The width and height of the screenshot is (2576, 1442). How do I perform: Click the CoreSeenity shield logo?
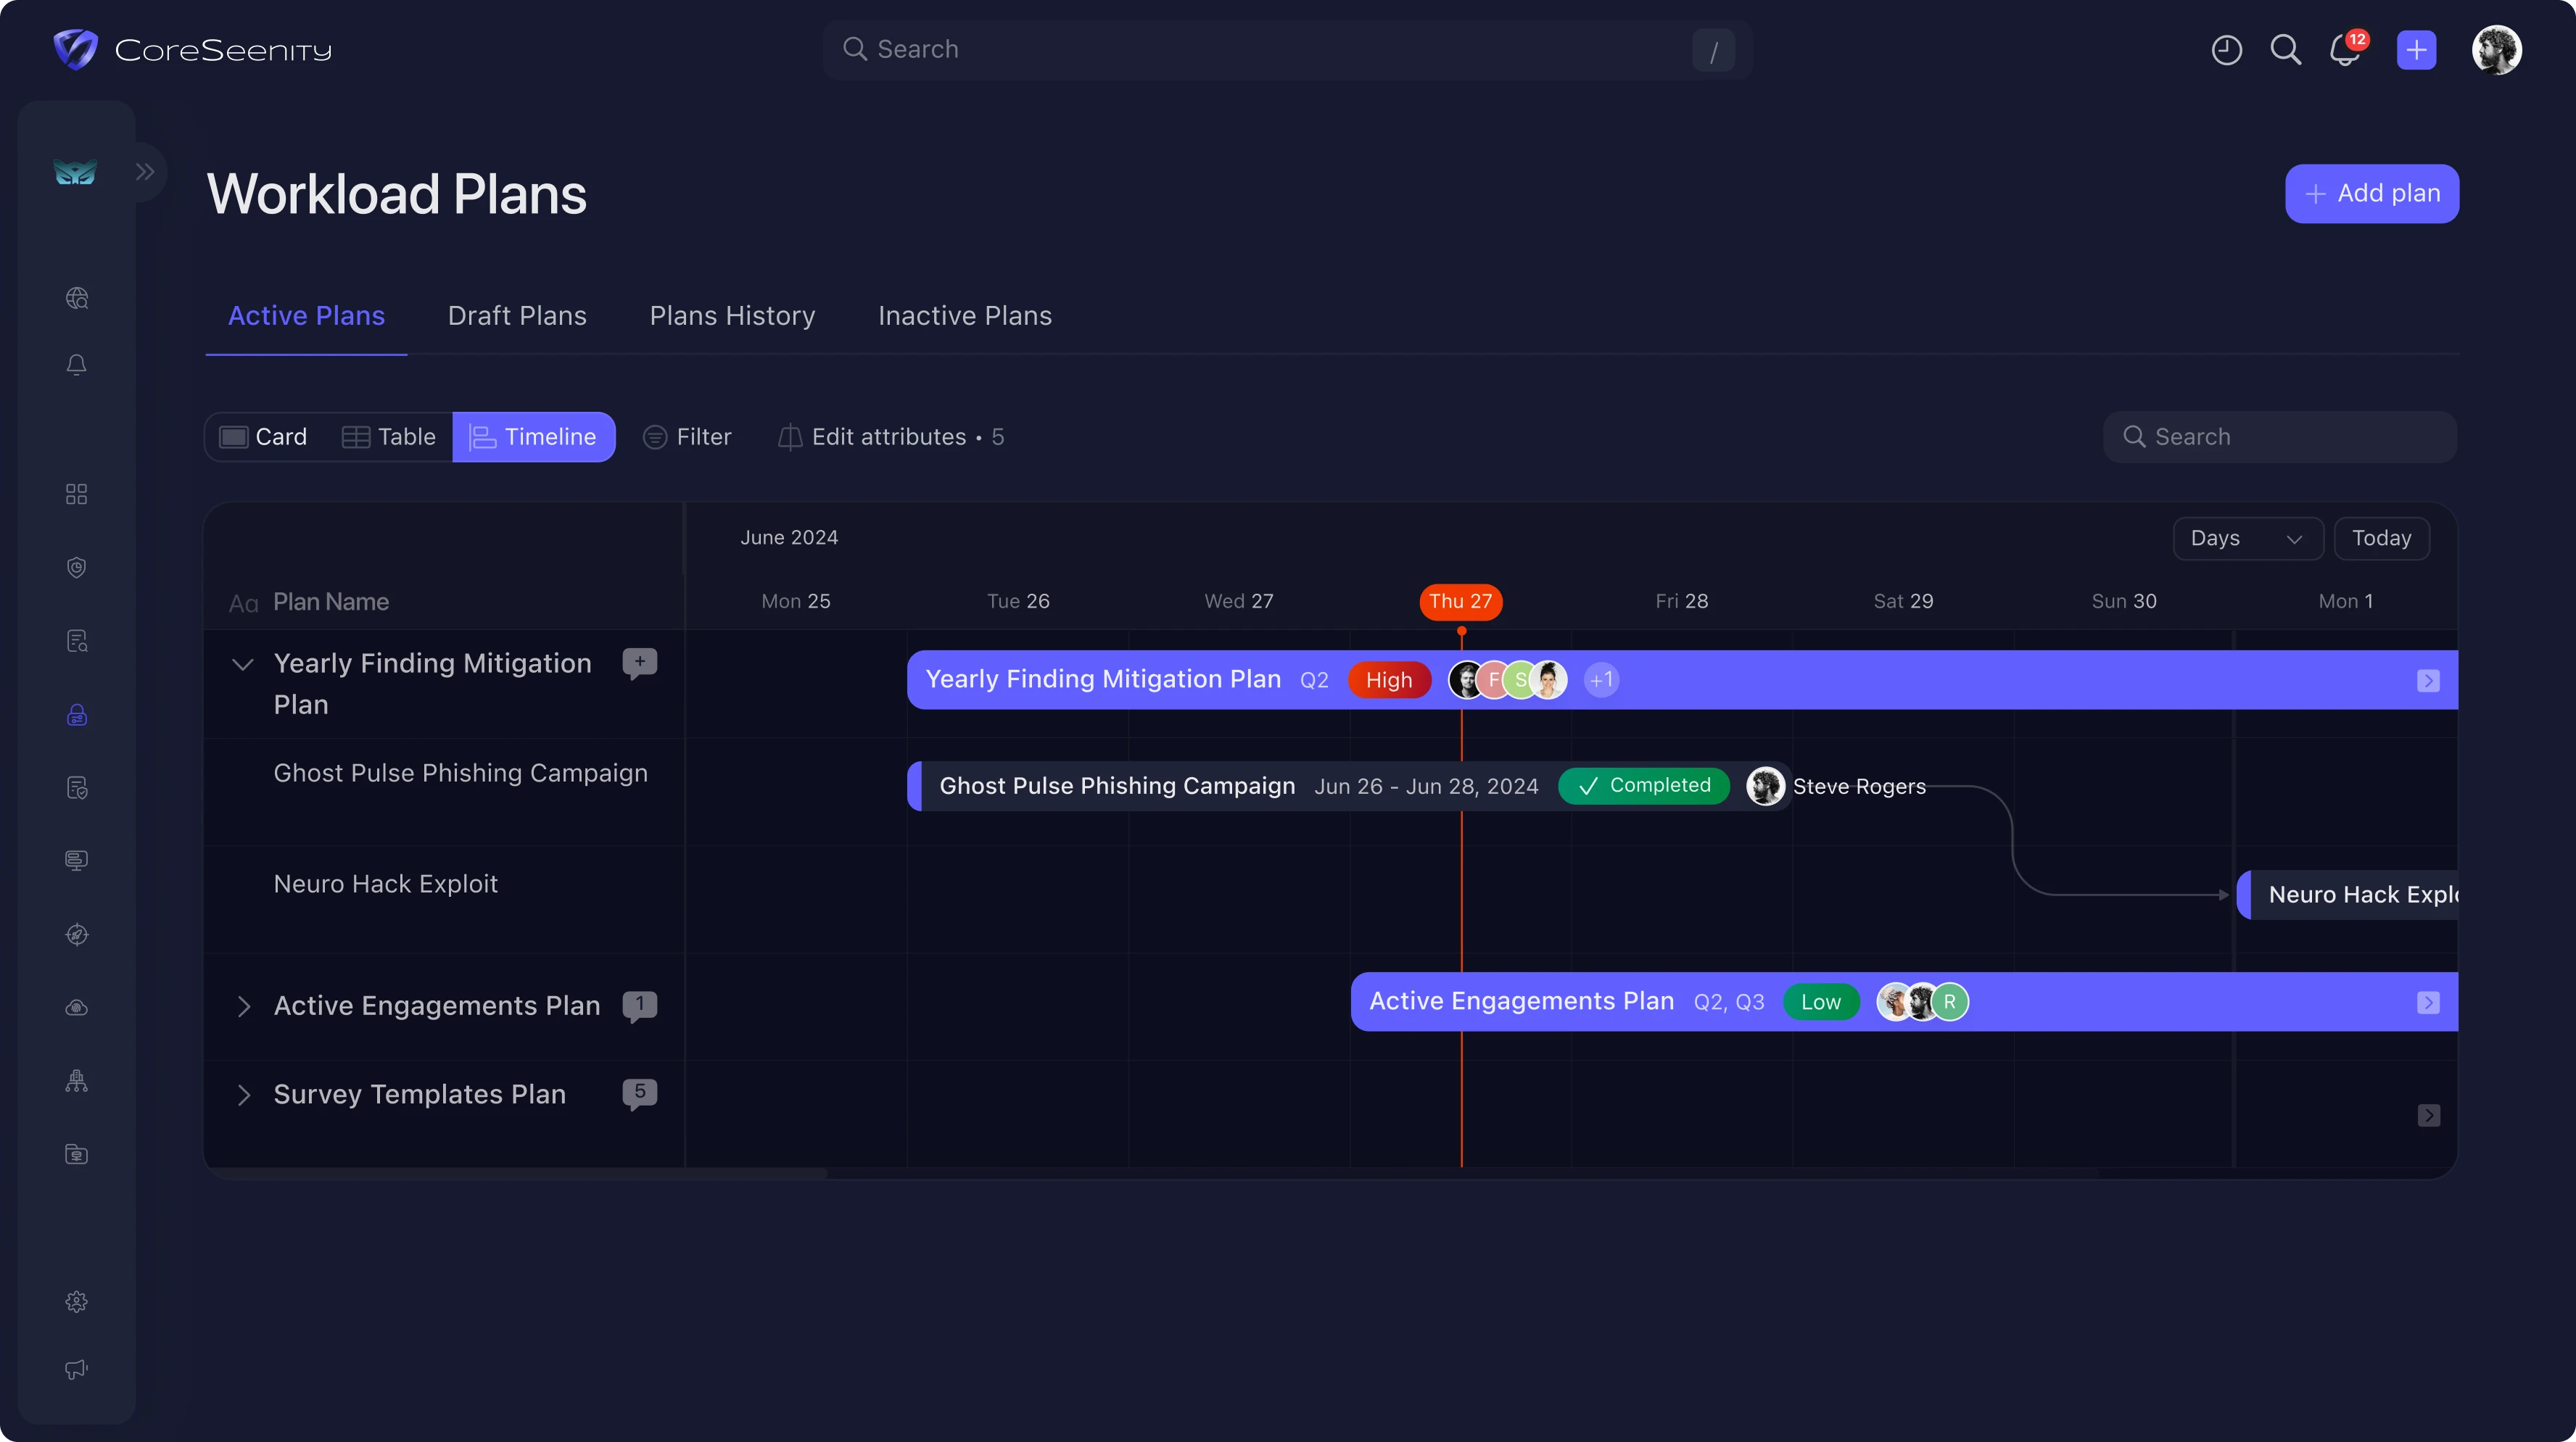(x=75, y=49)
